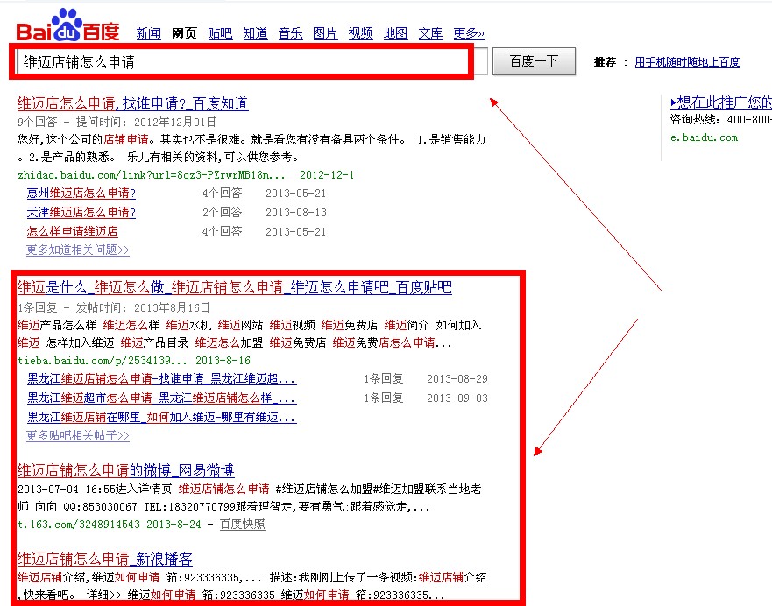Switch to the 地图 map tab
The width and height of the screenshot is (772, 606).
pos(395,33)
